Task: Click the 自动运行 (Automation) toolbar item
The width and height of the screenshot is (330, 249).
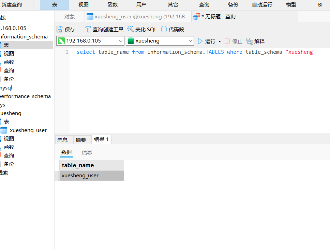Action: point(262,5)
